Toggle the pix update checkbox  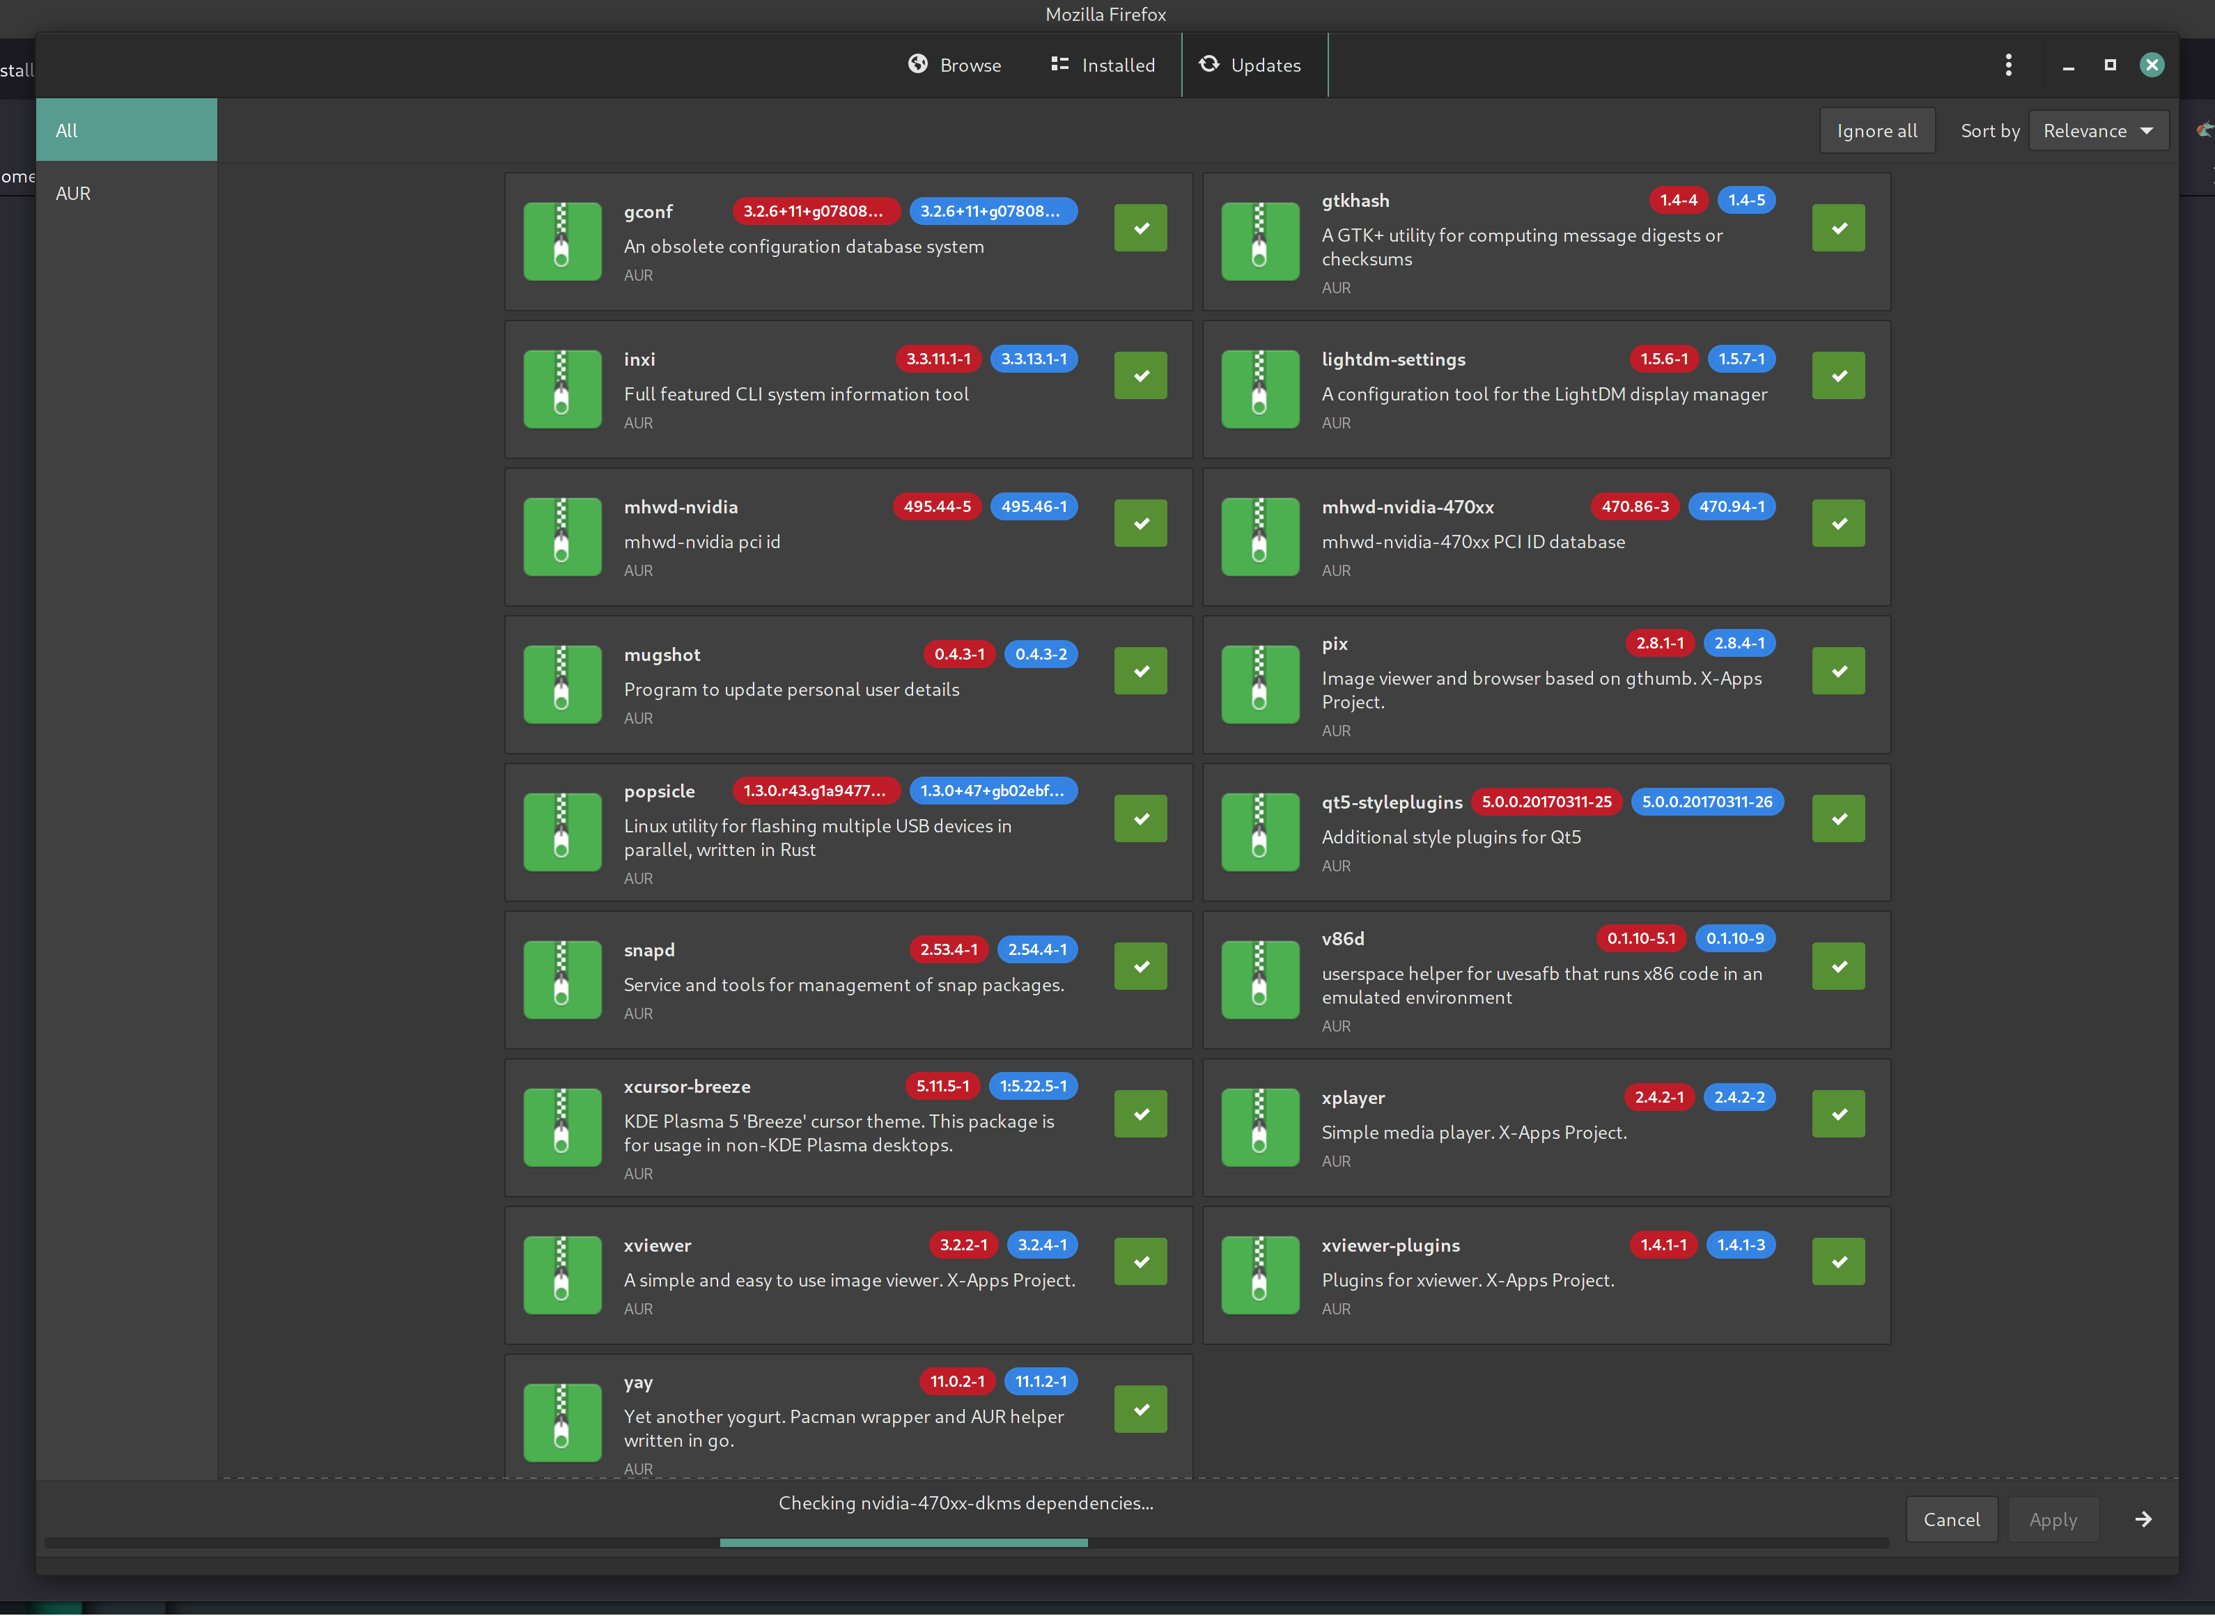point(1838,671)
